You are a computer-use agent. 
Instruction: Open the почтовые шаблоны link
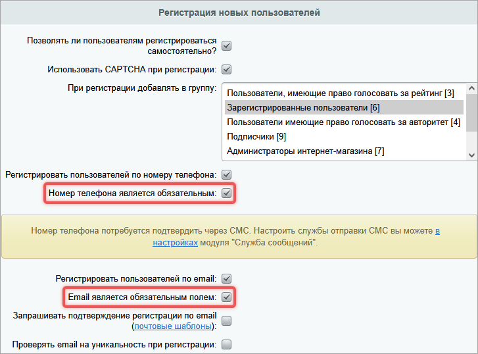(174, 326)
